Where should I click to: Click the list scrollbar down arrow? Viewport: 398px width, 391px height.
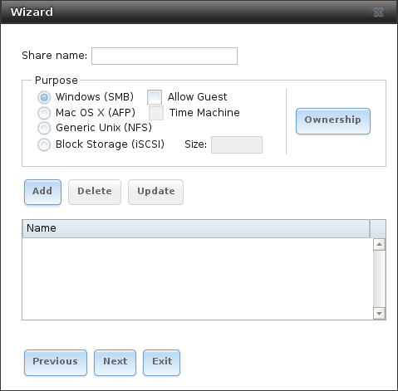pos(379,314)
